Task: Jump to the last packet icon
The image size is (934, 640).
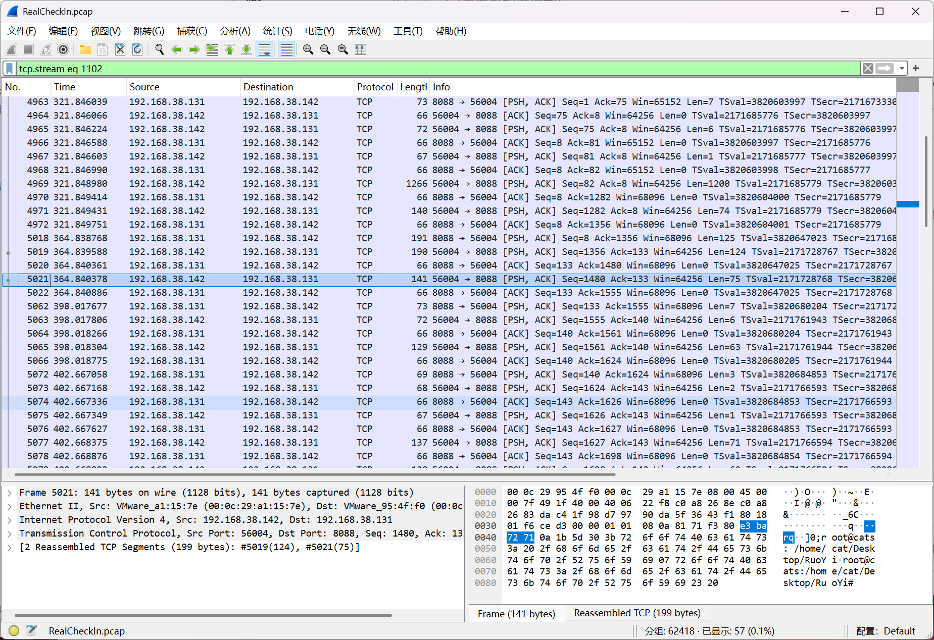Action: coord(247,49)
